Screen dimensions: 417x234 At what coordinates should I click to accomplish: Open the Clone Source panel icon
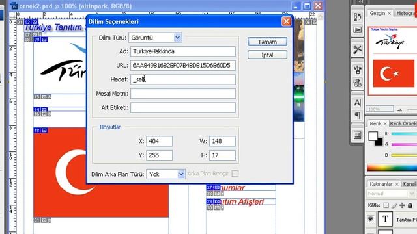click(358, 83)
